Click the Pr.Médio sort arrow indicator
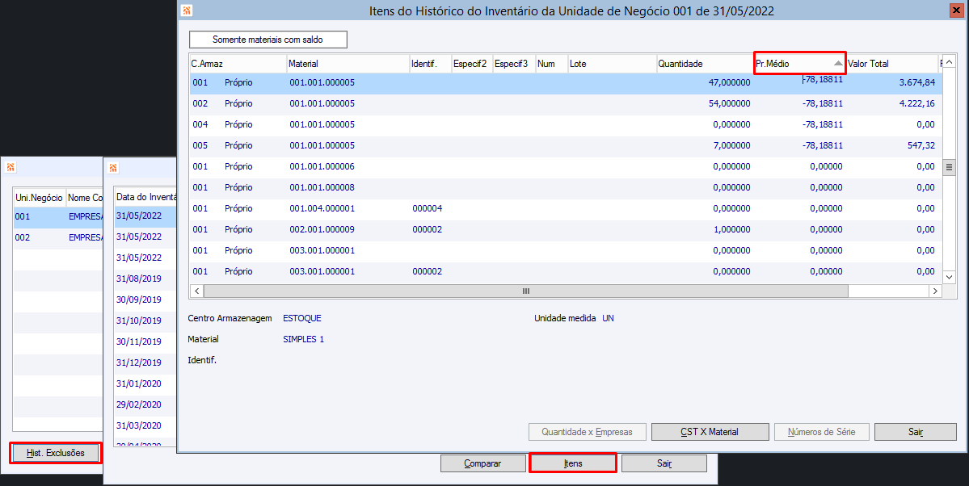 pyautogui.click(x=838, y=64)
